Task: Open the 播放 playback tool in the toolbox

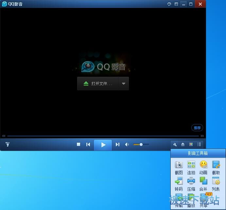Action: click(x=191, y=200)
